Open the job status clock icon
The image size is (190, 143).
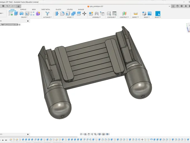pyautogui.click(x=181, y=6)
